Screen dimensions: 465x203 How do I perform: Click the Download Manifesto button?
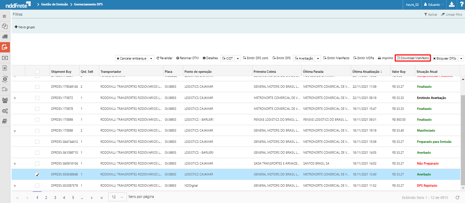point(412,58)
